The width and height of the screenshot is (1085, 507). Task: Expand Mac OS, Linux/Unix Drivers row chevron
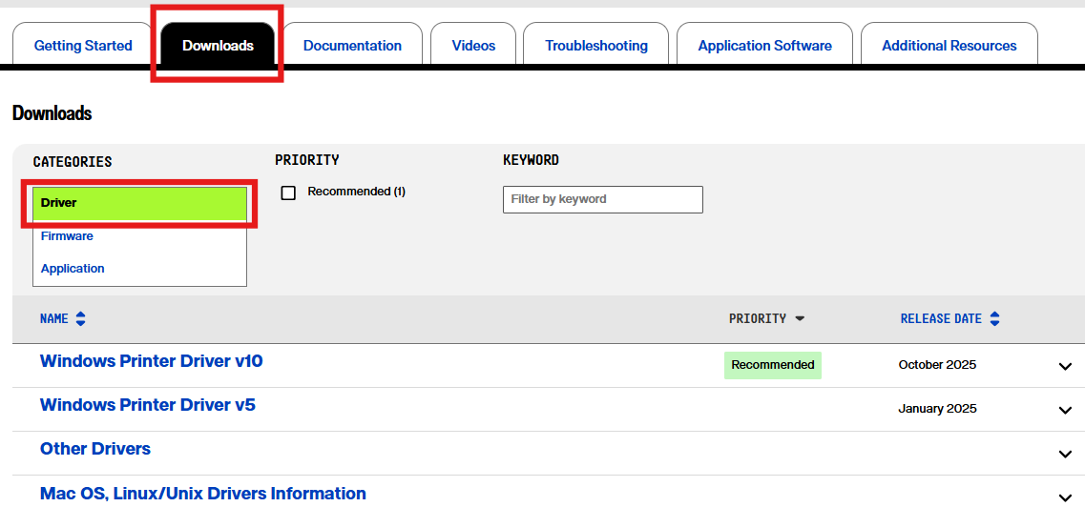coord(1065,497)
